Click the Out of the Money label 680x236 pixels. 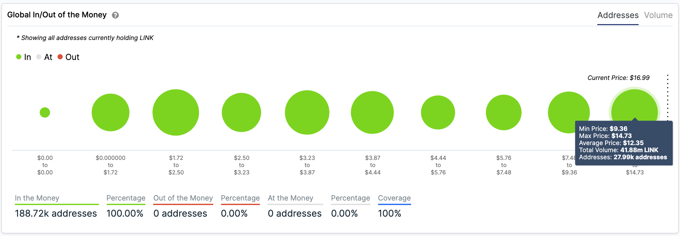183,198
